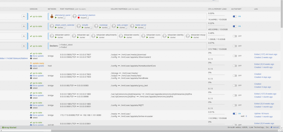Click the VOLUME MAPPINGS column header
Screen dimensions: 283x132
point(125,9)
